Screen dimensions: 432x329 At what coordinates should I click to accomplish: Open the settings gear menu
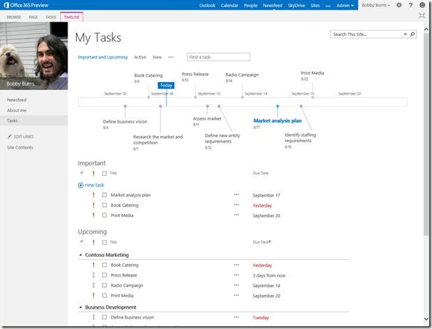(399, 5)
